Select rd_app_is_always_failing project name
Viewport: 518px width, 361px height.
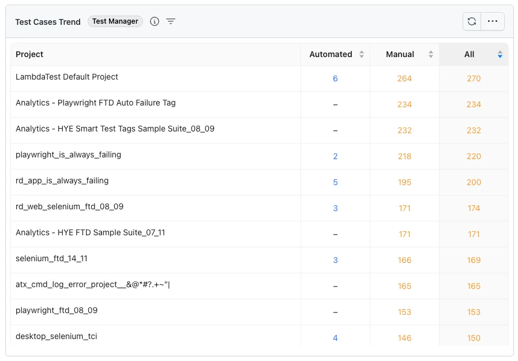tap(62, 180)
